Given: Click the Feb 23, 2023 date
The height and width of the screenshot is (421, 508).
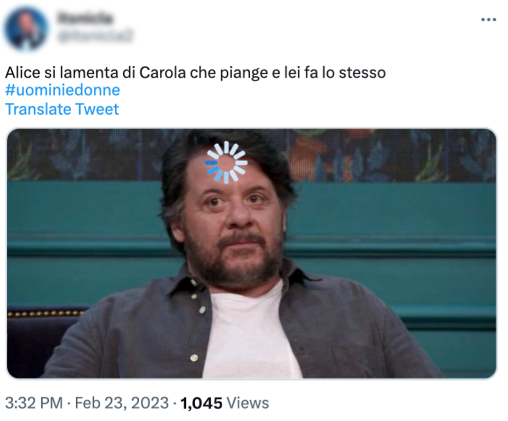Looking at the screenshot, I should coord(122,403).
